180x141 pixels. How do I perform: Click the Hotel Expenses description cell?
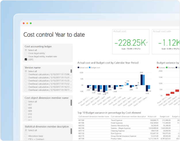pos(117,123)
